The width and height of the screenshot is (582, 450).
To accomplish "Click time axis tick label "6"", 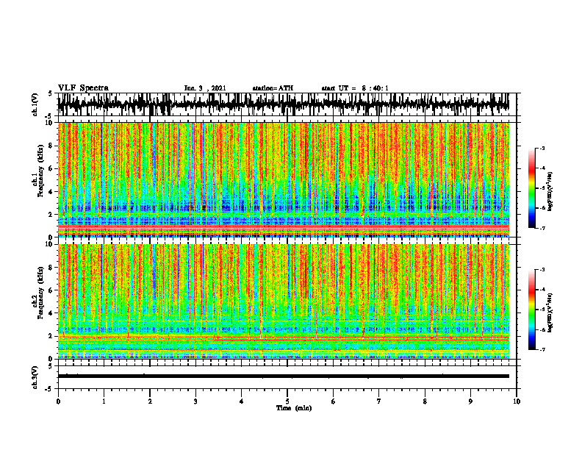I will click(334, 401).
